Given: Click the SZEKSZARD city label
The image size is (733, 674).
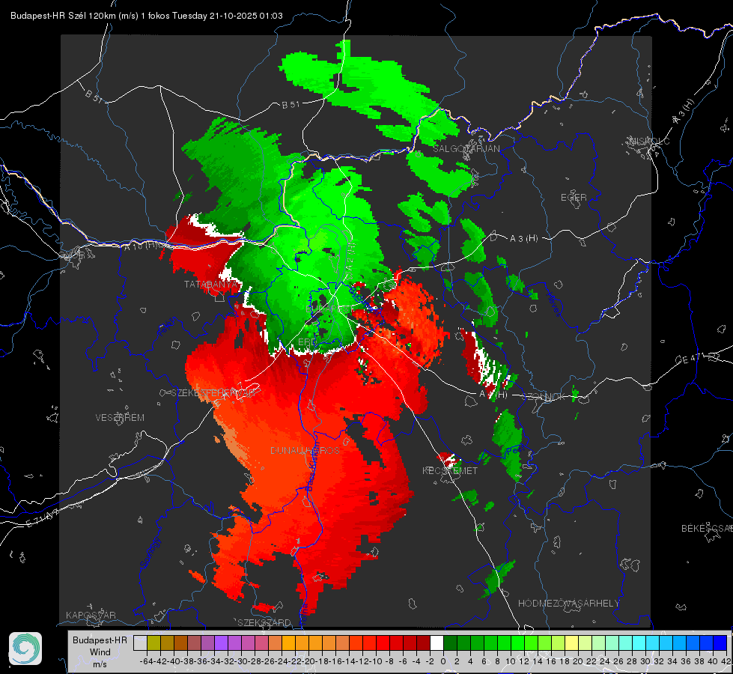Looking at the screenshot, I should coord(264,622).
